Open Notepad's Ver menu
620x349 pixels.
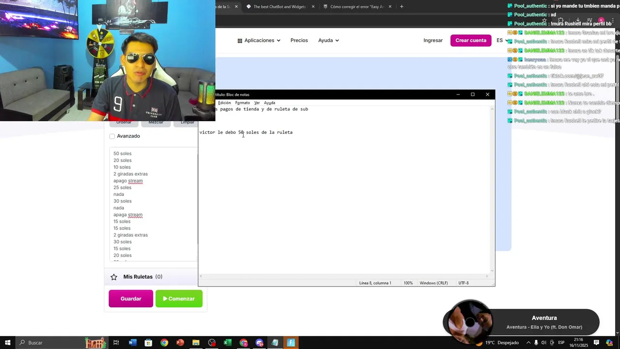tap(257, 103)
